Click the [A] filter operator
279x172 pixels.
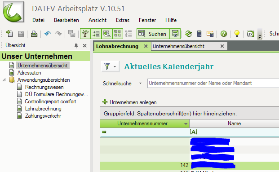[x=194, y=132]
